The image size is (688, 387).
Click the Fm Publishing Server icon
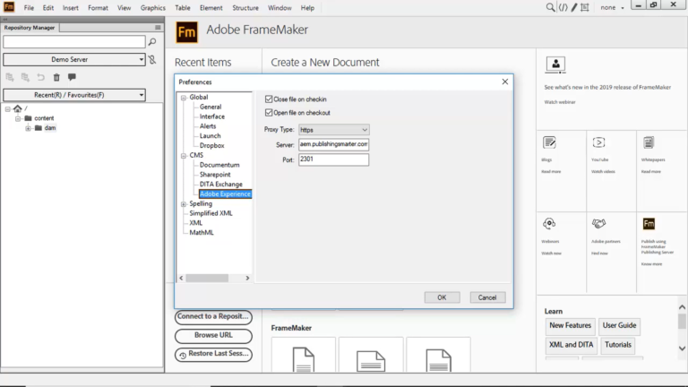[x=649, y=224]
